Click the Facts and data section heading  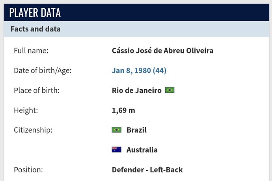coord(35,29)
